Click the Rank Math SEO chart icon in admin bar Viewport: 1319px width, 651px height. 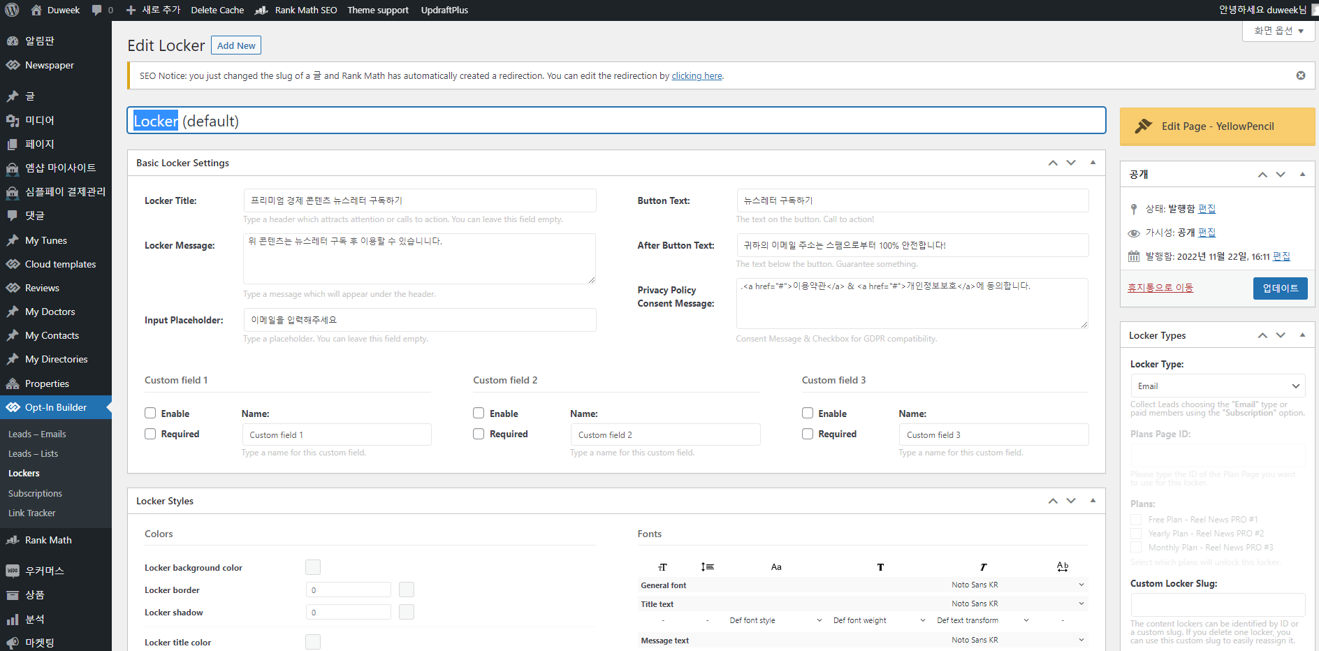pos(262,10)
